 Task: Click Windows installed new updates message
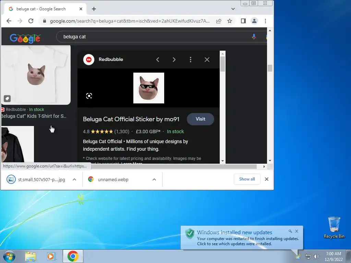234,233
